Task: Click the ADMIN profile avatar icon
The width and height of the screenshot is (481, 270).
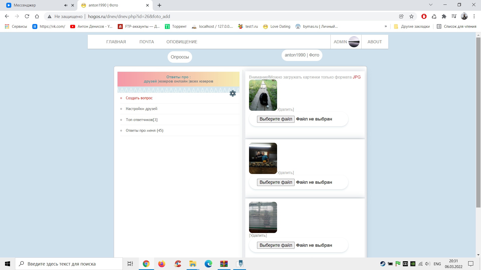Action: click(354, 42)
